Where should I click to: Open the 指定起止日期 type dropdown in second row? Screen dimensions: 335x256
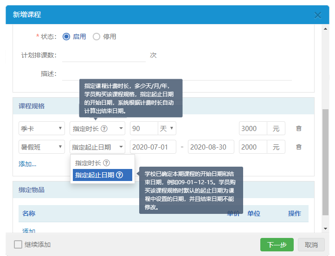point(97,147)
